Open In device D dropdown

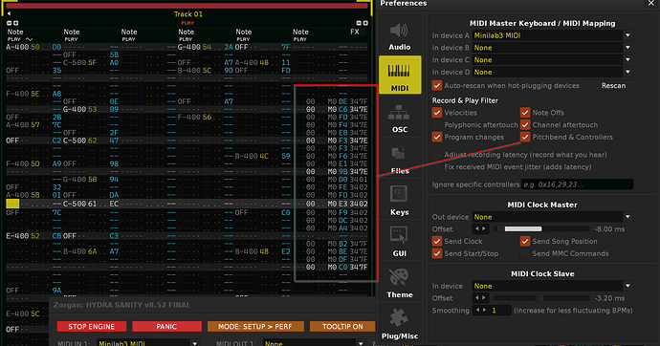coord(552,73)
